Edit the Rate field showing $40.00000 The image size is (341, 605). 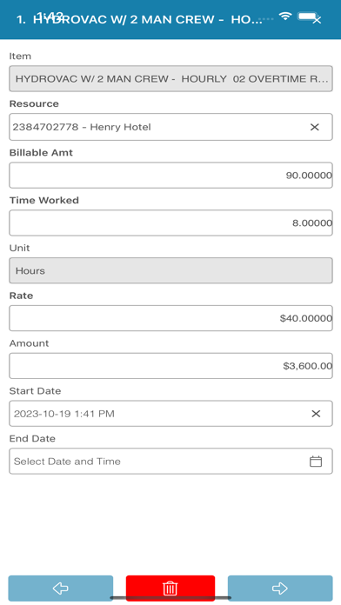tap(170, 318)
